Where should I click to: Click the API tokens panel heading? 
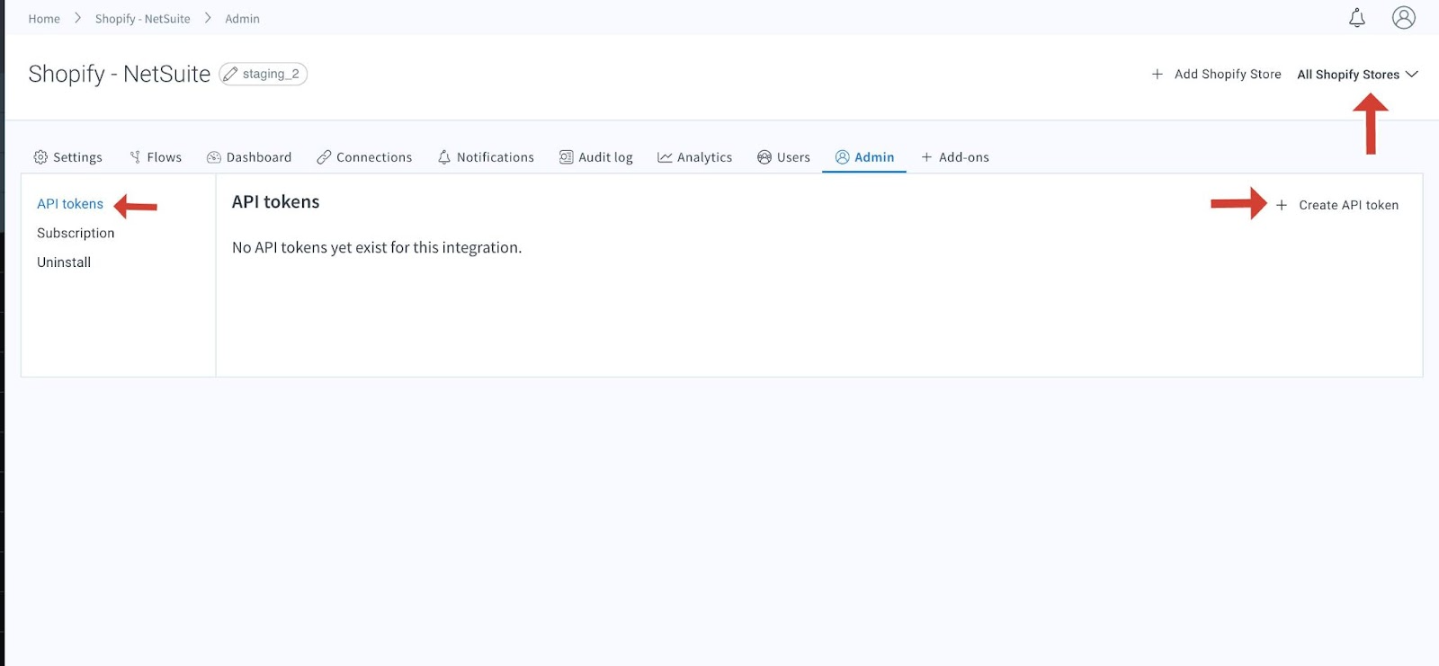pyautogui.click(x=276, y=202)
